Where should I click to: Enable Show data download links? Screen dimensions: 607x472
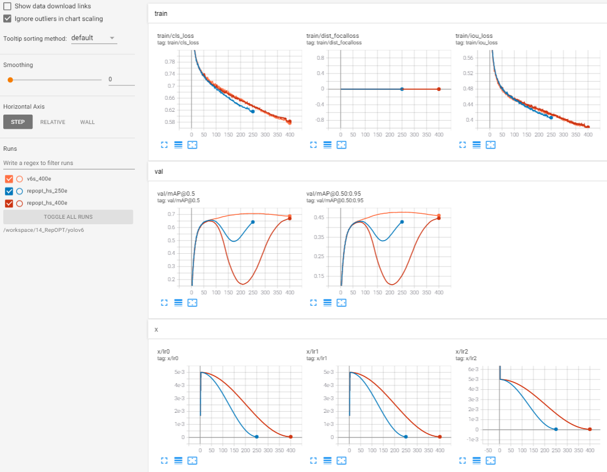pyautogui.click(x=7, y=6)
